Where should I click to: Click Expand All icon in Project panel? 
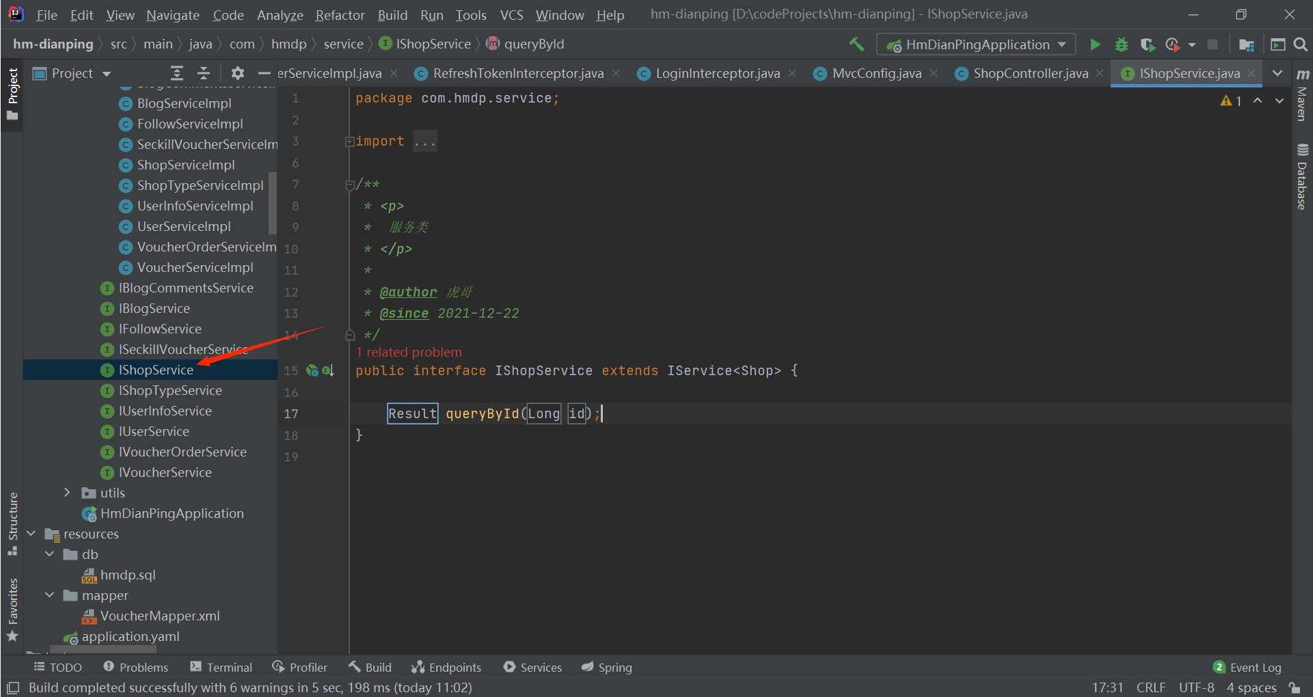click(177, 73)
